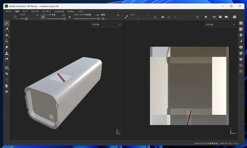Open the ファイル menu
247x148 pixels.
[x=8, y=11]
